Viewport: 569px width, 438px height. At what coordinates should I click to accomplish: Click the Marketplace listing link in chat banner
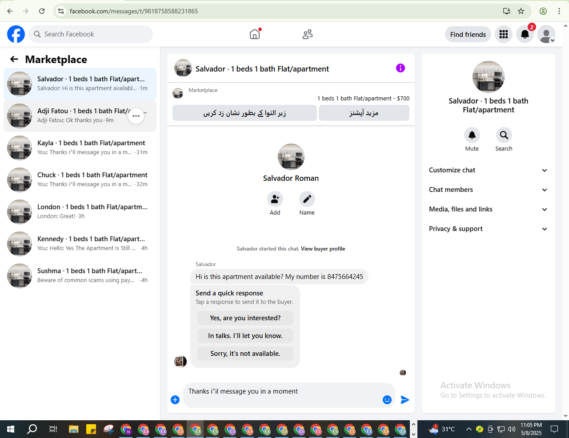point(203,90)
